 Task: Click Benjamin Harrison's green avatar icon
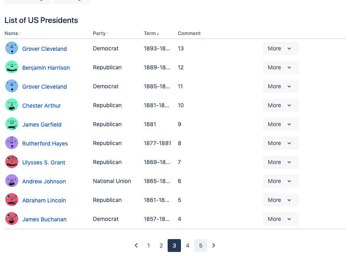(12, 67)
